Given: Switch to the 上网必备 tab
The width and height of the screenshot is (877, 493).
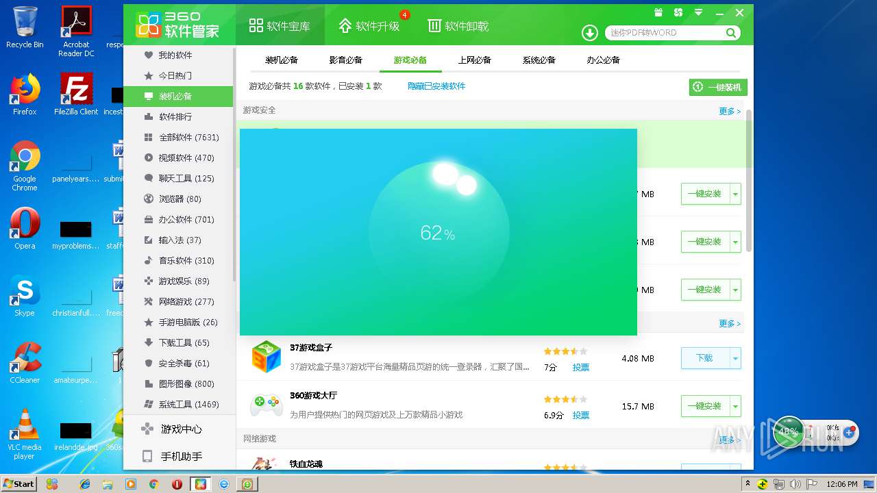Looking at the screenshot, I should 475,60.
